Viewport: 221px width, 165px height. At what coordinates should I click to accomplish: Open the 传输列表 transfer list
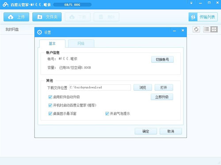pyautogui.click(x=203, y=17)
